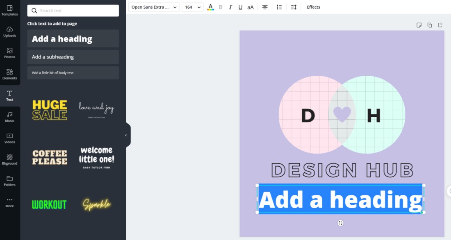The image size is (451, 240).
Task: Open the Photos sidebar tab
Action: coord(10,53)
